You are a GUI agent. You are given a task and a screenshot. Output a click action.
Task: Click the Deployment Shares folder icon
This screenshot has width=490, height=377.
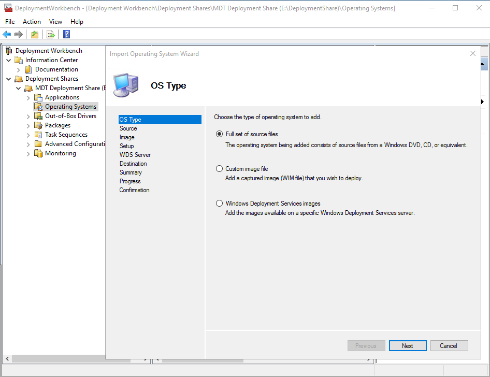pos(19,79)
